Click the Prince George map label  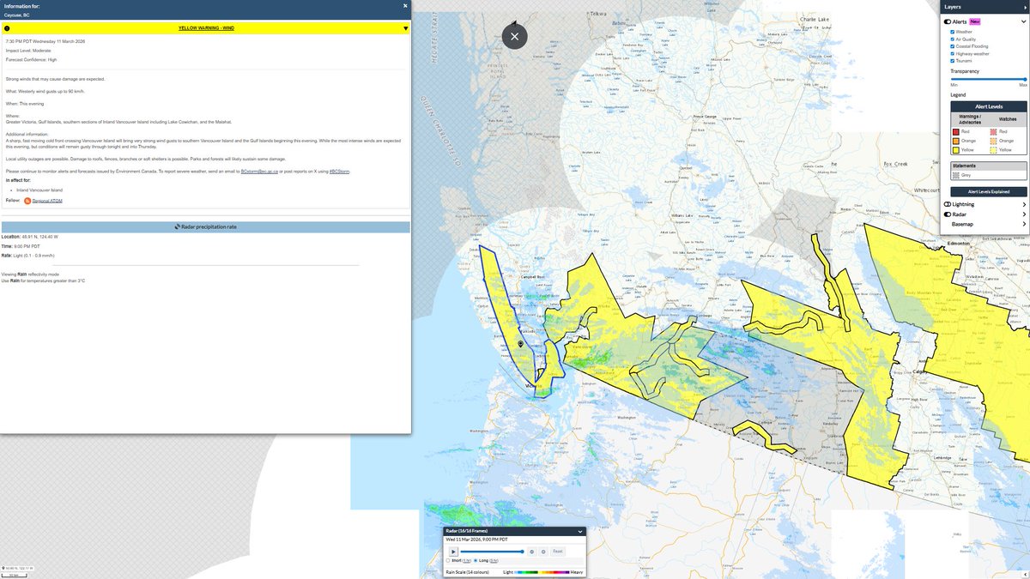tap(705, 117)
